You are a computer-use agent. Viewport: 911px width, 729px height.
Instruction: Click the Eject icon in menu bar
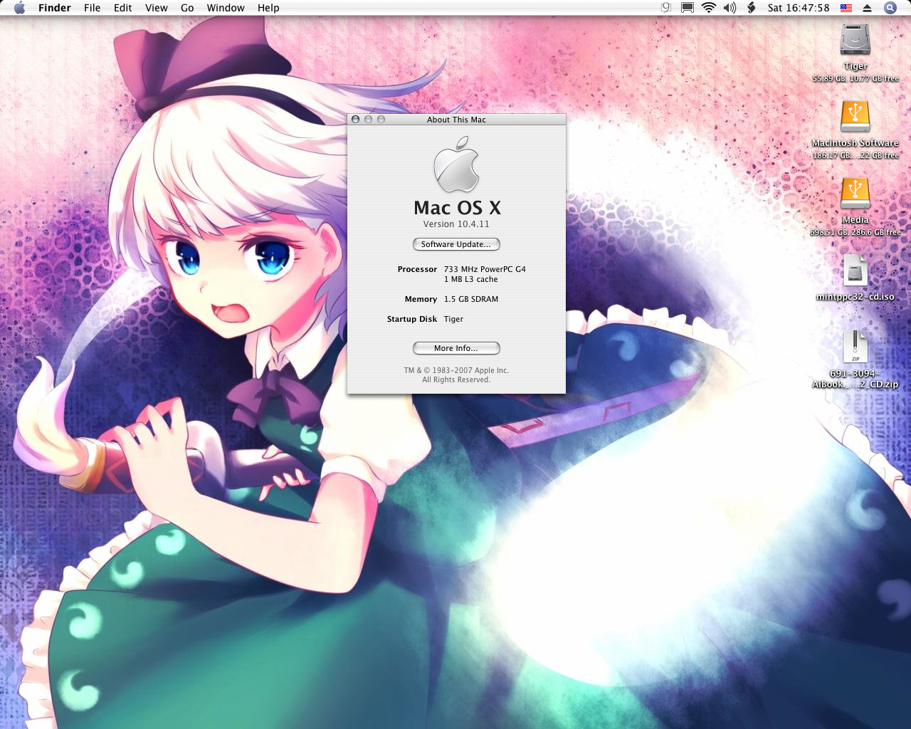(x=867, y=8)
